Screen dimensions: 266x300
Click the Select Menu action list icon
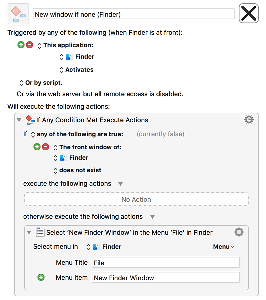[x=40, y=232]
